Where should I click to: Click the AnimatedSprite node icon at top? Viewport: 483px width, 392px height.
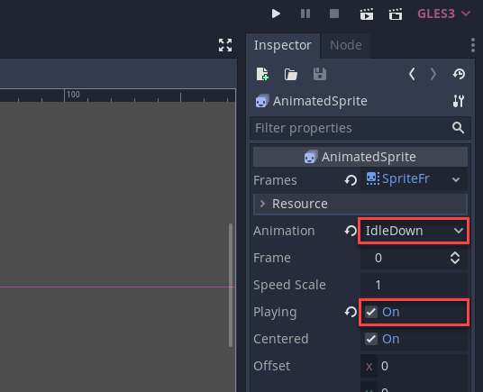(262, 101)
